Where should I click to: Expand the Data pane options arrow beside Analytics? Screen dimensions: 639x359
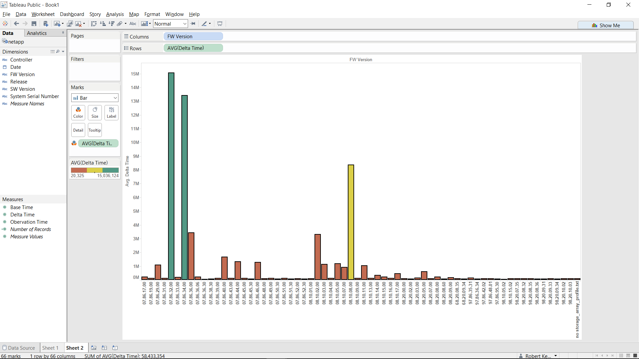coord(63,33)
